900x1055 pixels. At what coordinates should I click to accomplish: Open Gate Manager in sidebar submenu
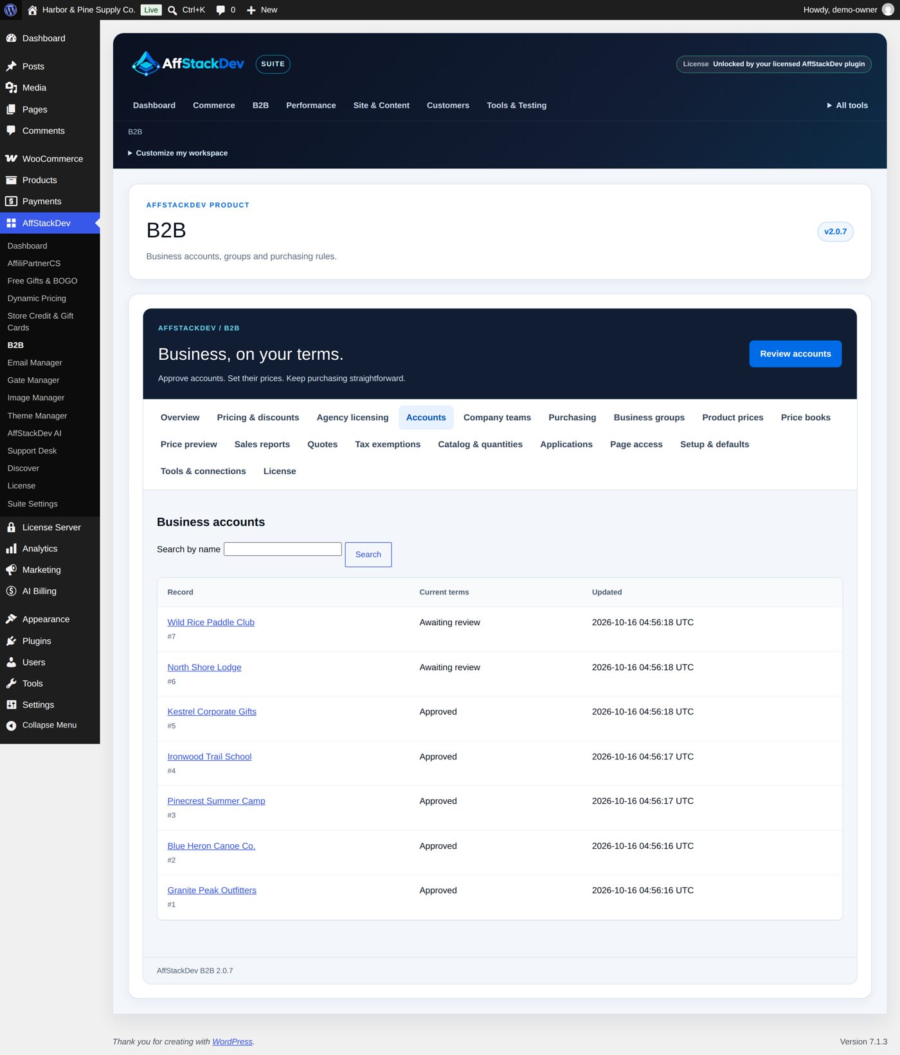pyautogui.click(x=33, y=380)
